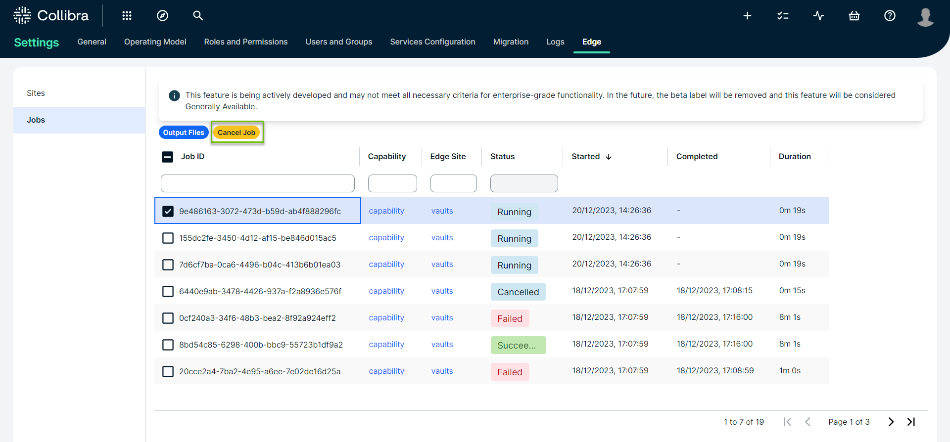The width and height of the screenshot is (950, 442).
Task: Toggle the select-all checkbox in Job ID header
Action: pyautogui.click(x=168, y=157)
